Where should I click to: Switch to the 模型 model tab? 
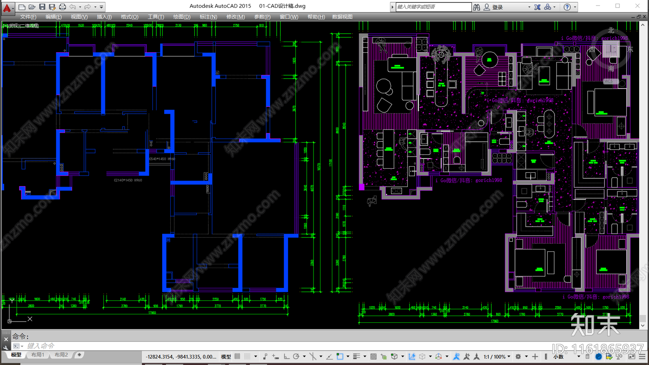tap(16, 355)
